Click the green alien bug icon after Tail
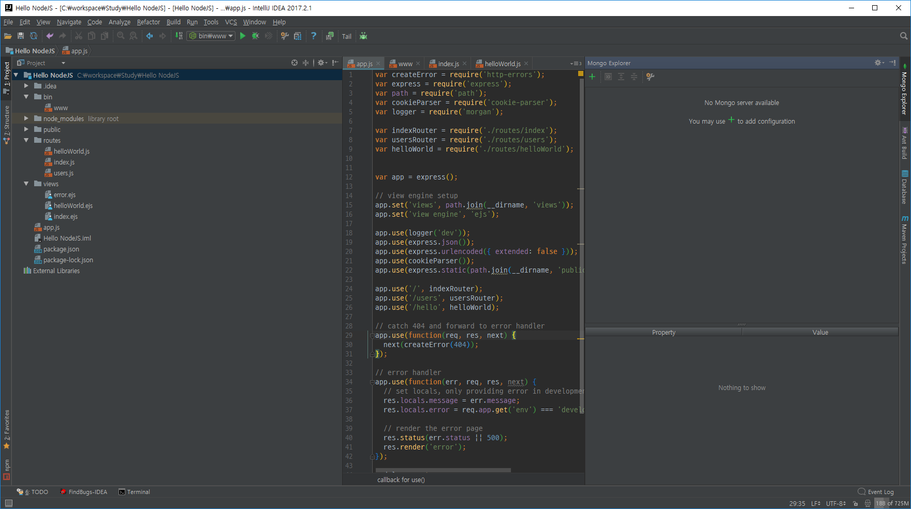This screenshot has width=911, height=509. [x=363, y=36]
